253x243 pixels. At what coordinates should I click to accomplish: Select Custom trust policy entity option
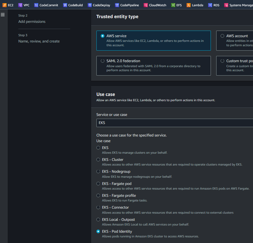[222, 61]
